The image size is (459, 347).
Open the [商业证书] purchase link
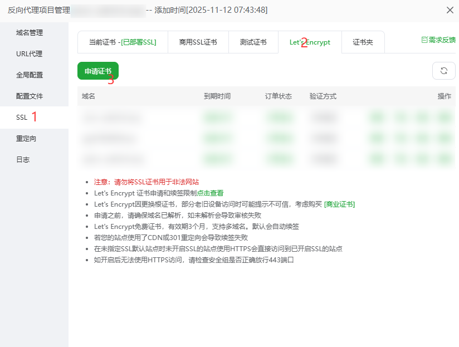339,204
